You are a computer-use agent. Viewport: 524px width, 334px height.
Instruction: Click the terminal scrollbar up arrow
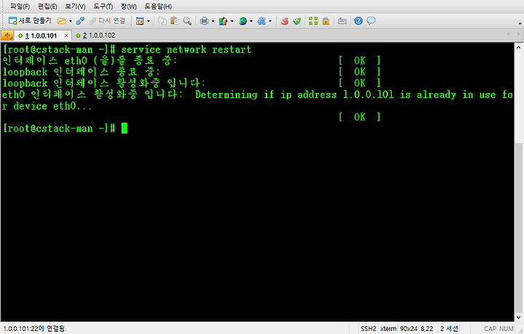pos(518,47)
